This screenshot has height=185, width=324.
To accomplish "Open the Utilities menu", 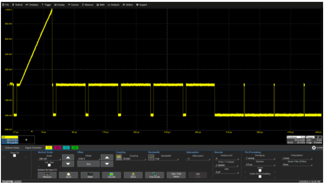I will [128, 5].
